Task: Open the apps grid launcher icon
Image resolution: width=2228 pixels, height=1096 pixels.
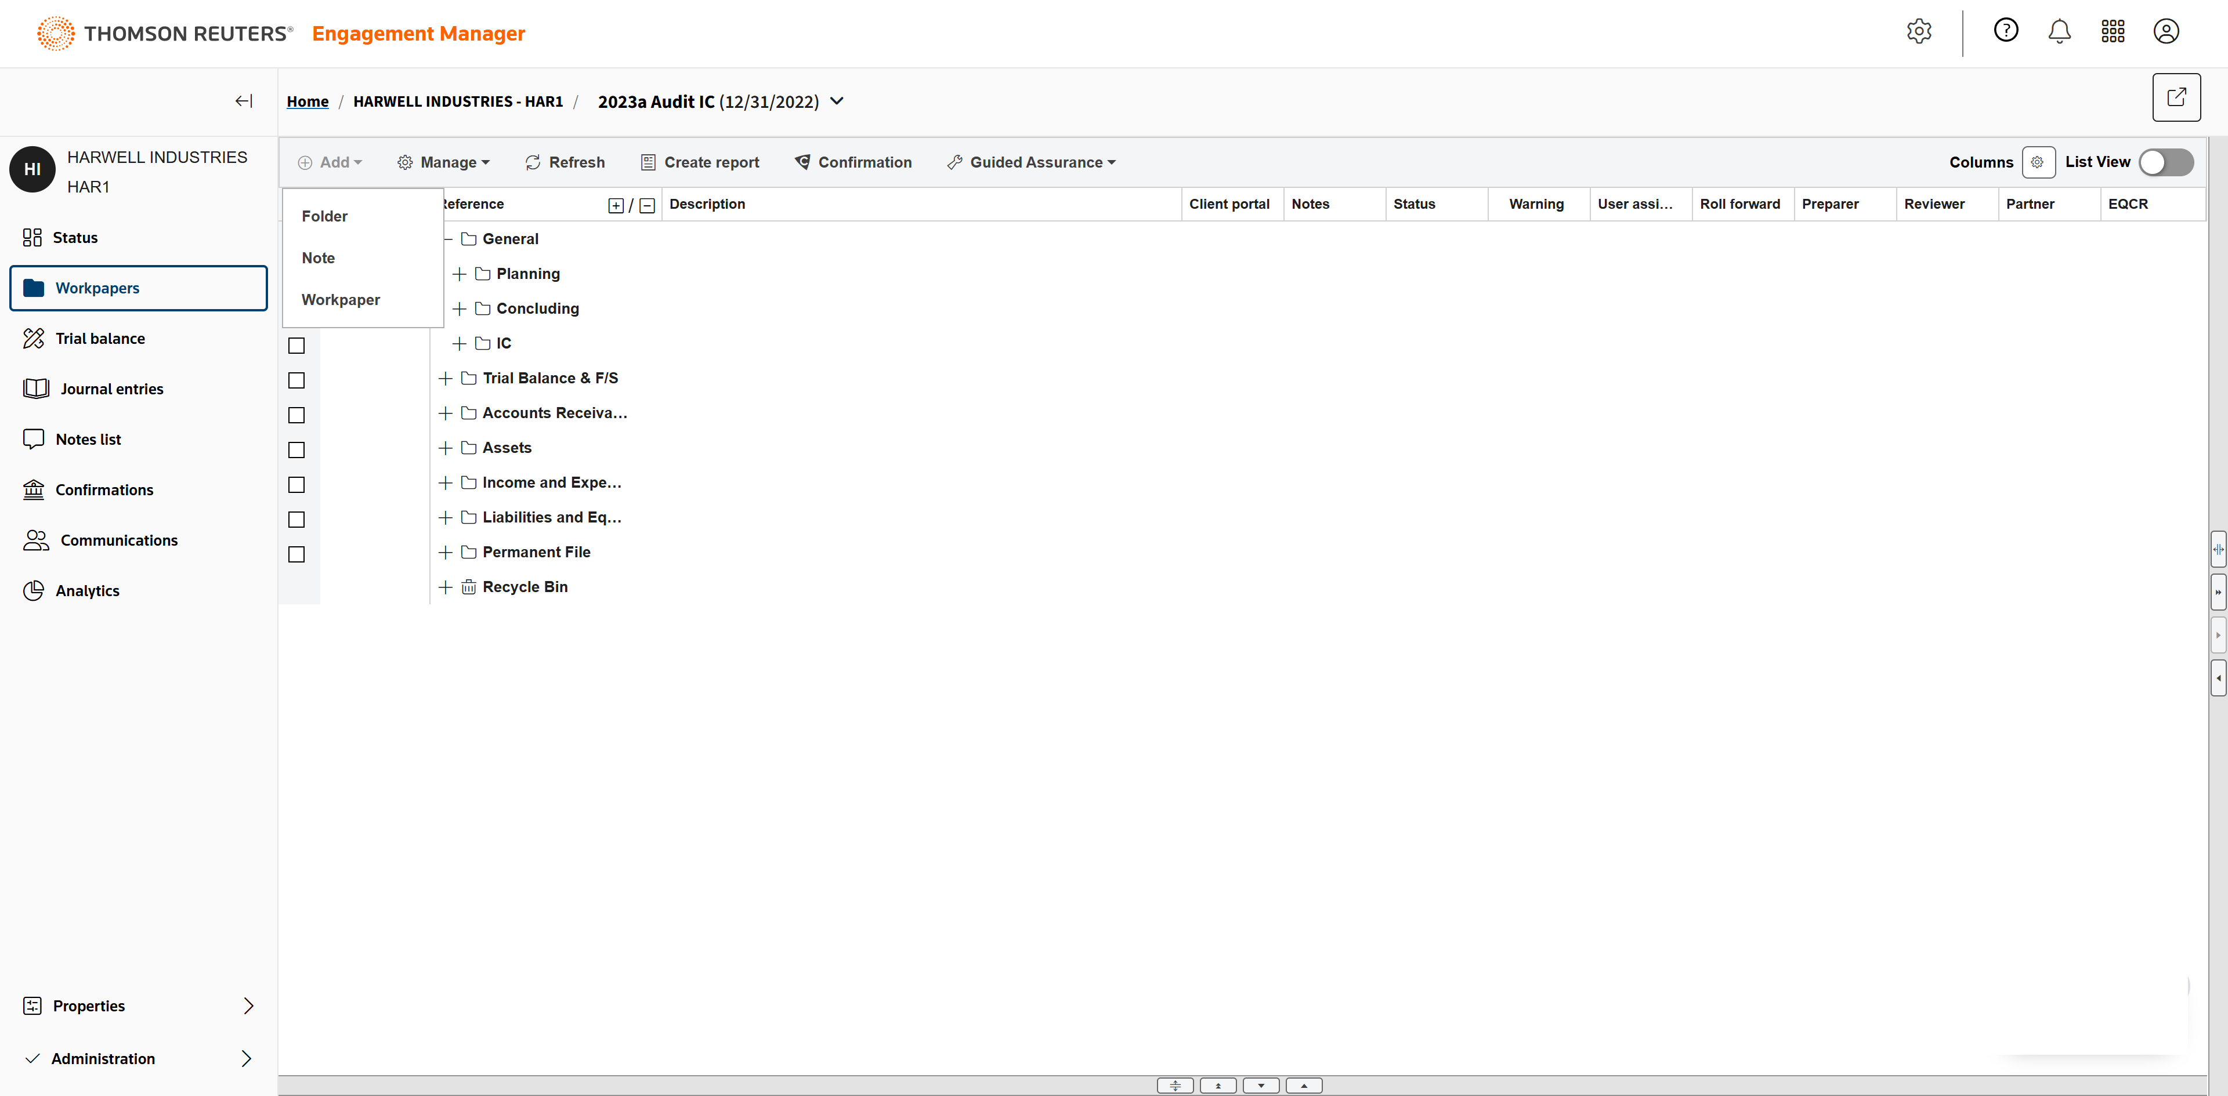Action: pos(2112,32)
